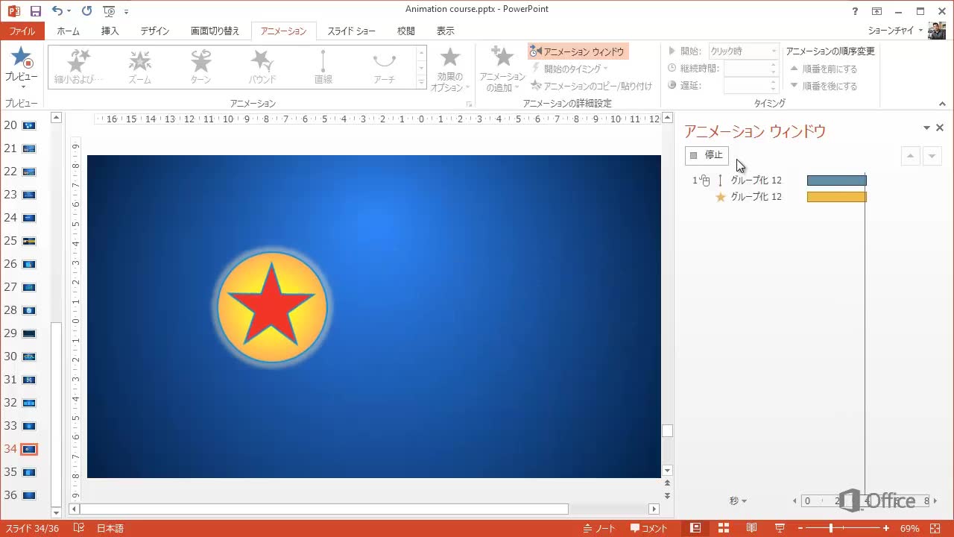Click Move Later (順番を後にする)
The height and width of the screenshot is (537, 954).
pyautogui.click(x=824, y=86)
